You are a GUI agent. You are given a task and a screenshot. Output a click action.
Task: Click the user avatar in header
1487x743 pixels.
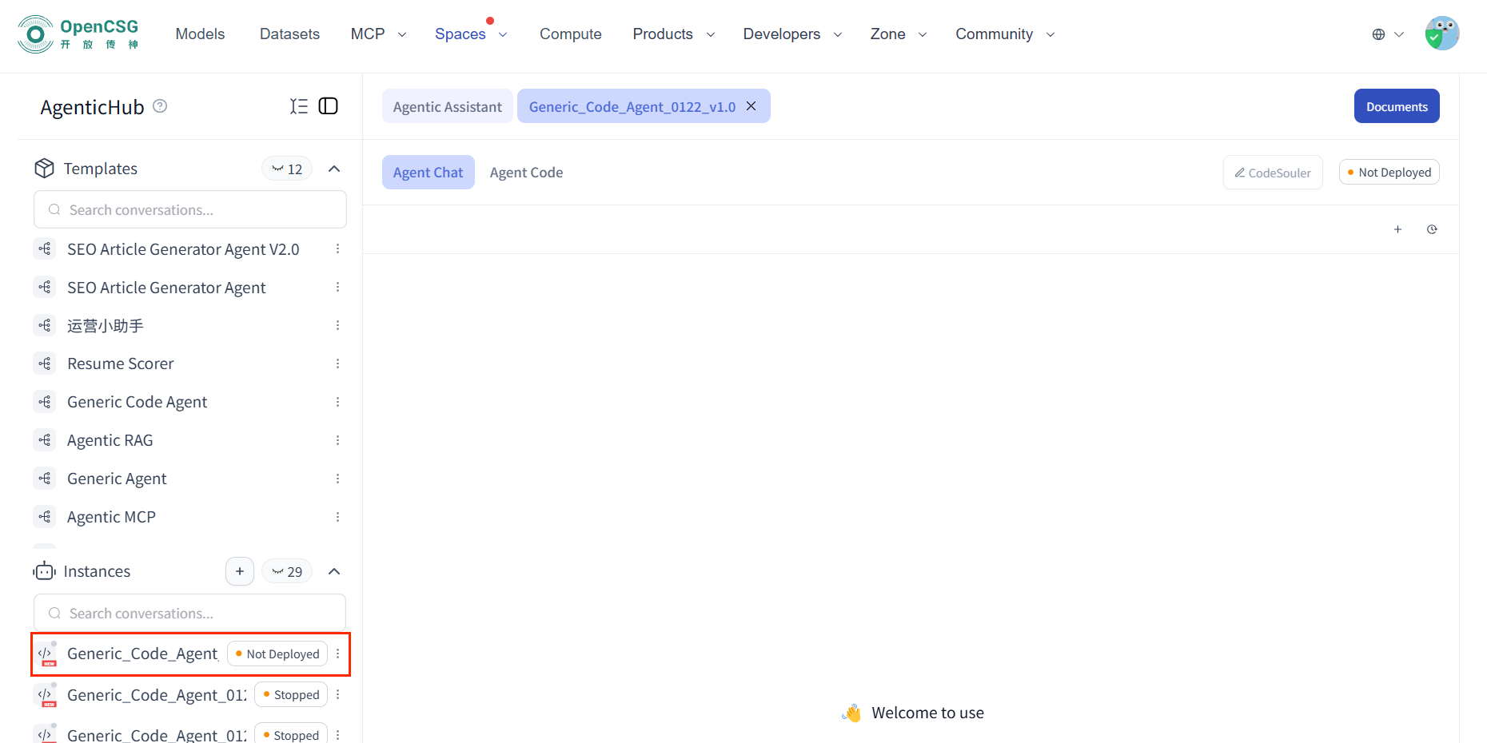pyautogui.click(x=1441, y=34)
